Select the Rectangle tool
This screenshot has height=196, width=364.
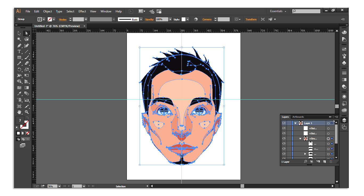pos(19,58)
